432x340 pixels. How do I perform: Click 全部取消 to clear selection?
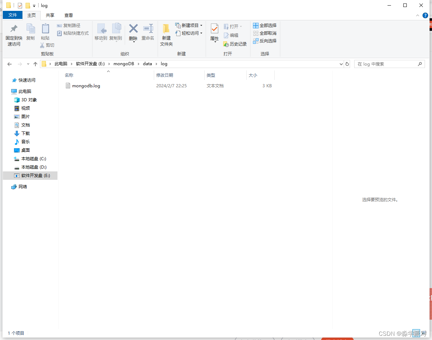265,33
